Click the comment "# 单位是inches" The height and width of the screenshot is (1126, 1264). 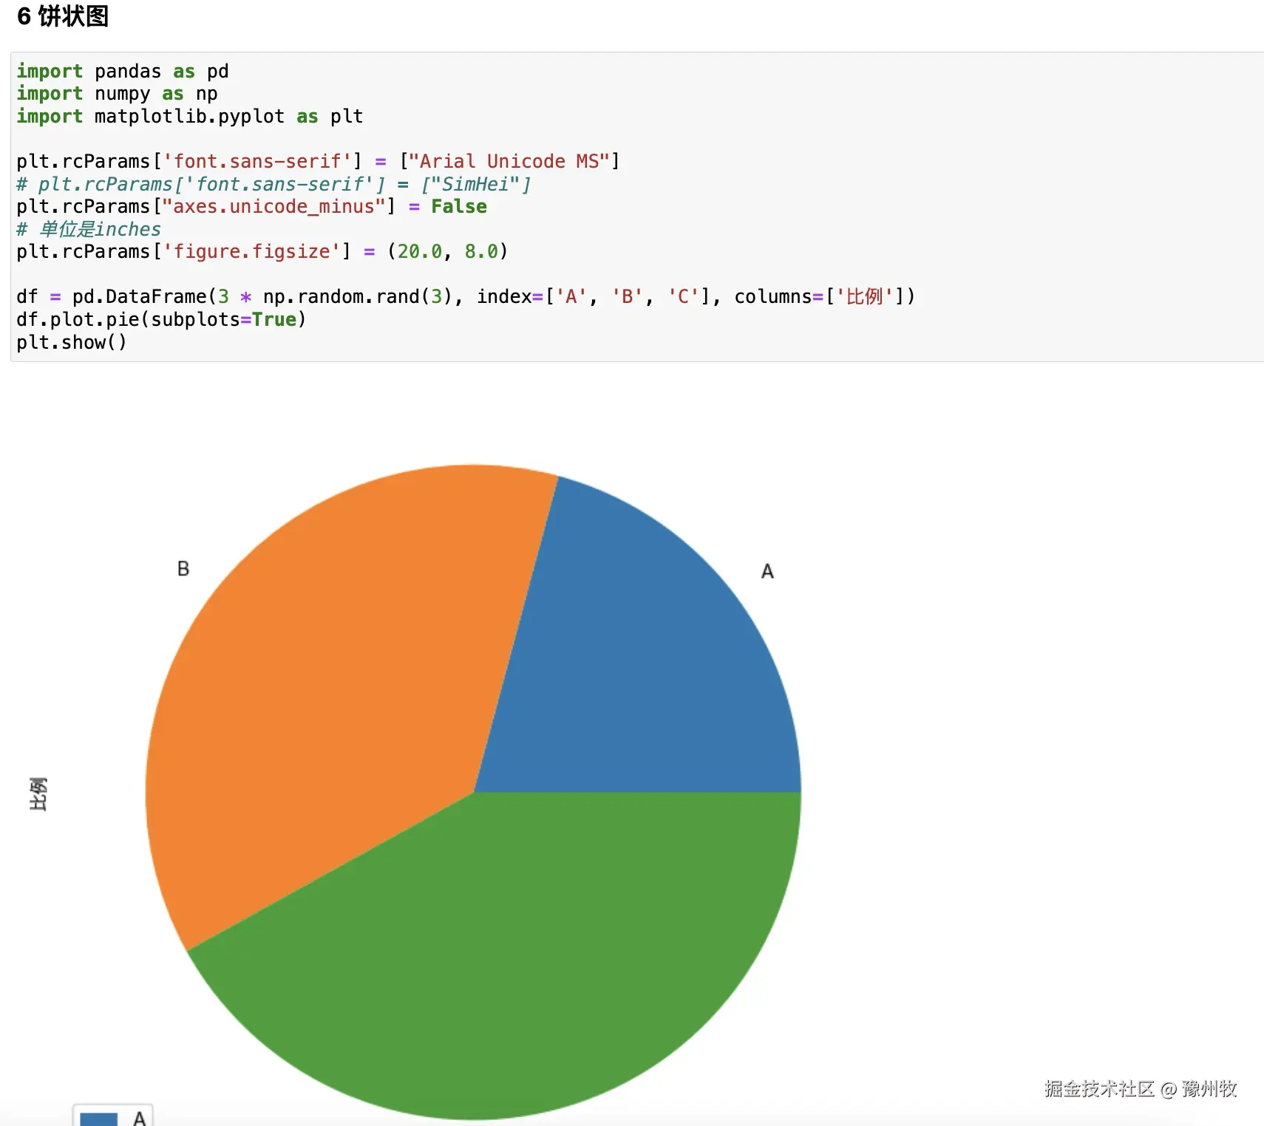pos(89,229)
